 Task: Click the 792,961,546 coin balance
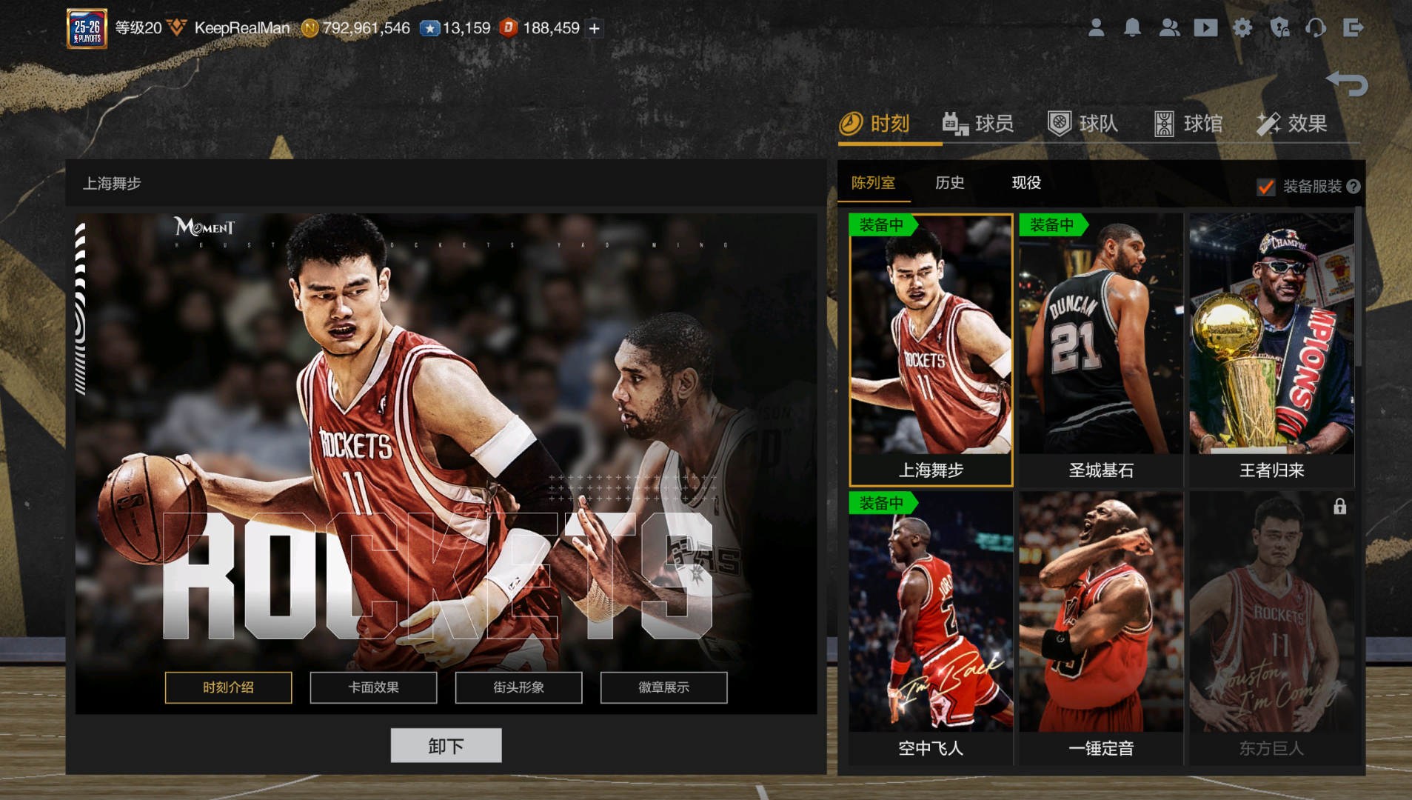click(366, 28)
